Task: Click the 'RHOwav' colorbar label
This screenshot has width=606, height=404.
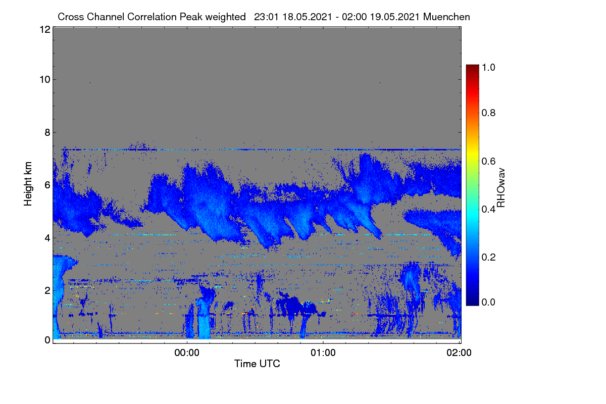Action: tap(500, 188)
